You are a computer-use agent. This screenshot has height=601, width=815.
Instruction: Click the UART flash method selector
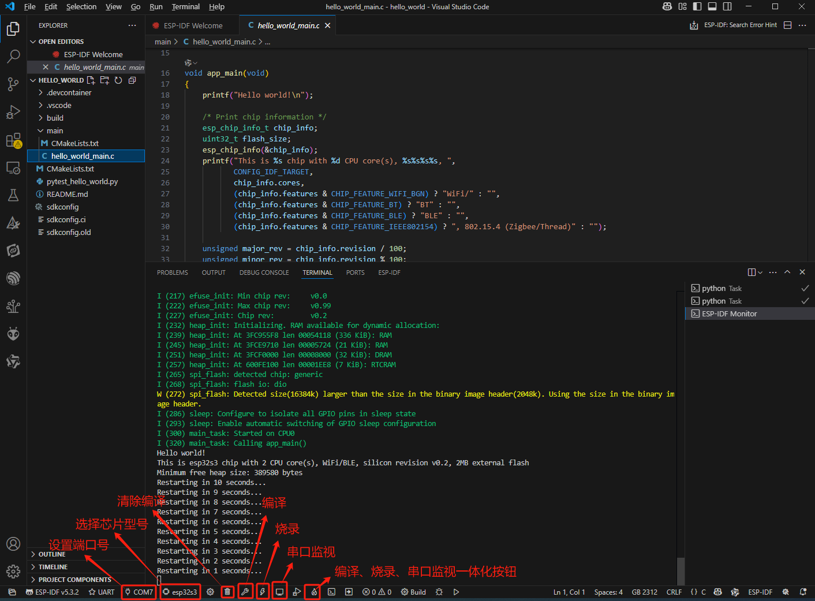(x=102, y=592)
